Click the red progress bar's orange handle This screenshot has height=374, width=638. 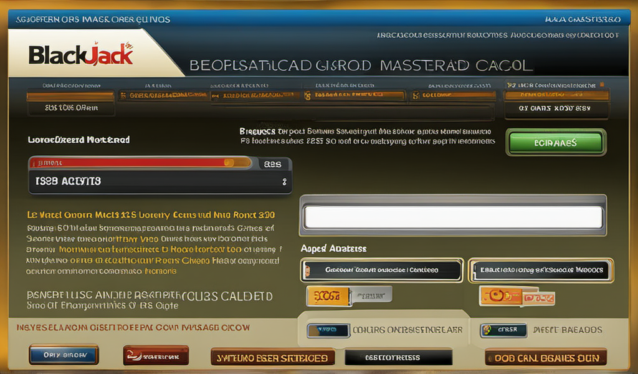point(229,163)
